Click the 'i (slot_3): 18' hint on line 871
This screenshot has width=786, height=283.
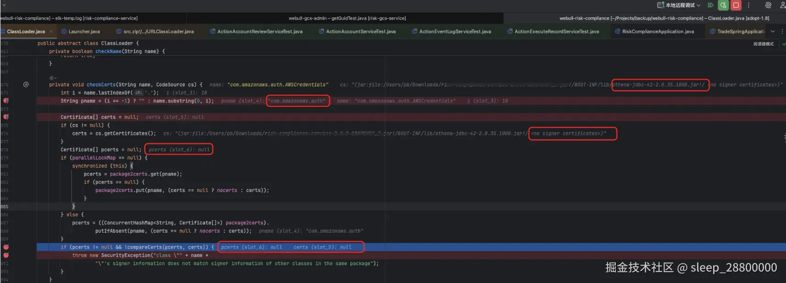coord(187,93)
